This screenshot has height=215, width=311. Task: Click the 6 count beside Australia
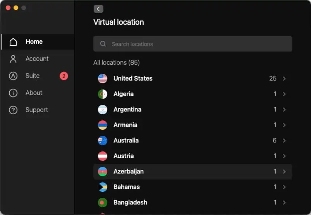point(275,140)
